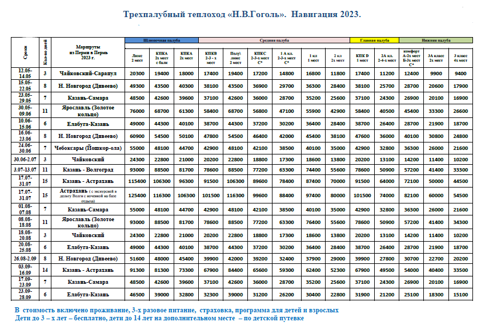Click the title 'Трехпалубный теплоход «Н.В.Гоголь»'
Image resolution: width=485 pixels, height=334 pixels.
(205, 14)
